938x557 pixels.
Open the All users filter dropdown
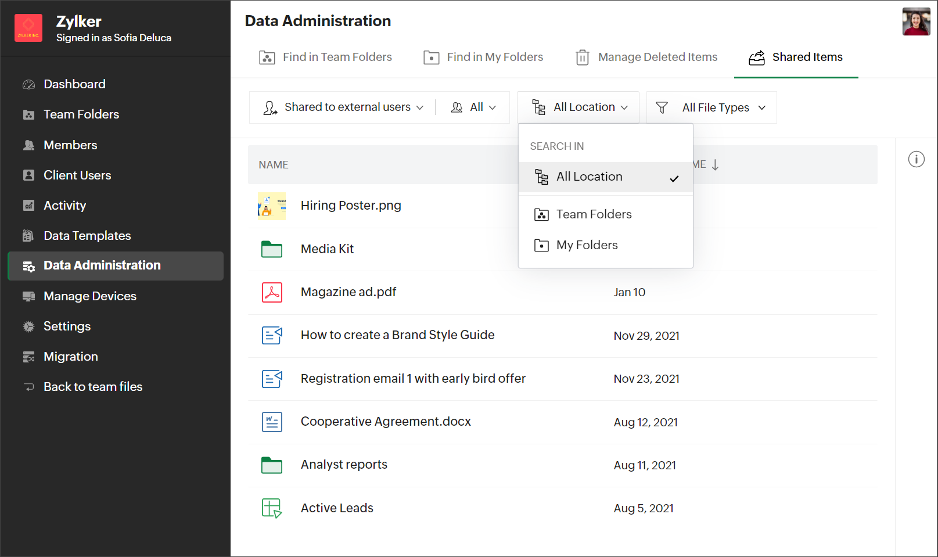[473, 107]
